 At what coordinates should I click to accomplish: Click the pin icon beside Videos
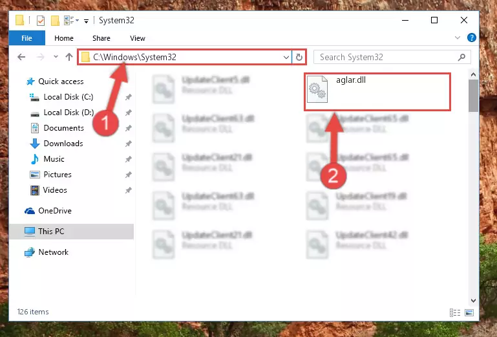[128, 190]
